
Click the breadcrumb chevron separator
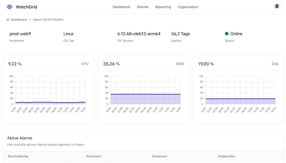pyautogui.click(x=30, y=20)
